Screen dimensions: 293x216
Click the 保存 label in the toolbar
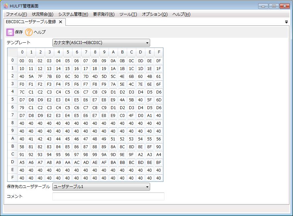pos(19,32)
